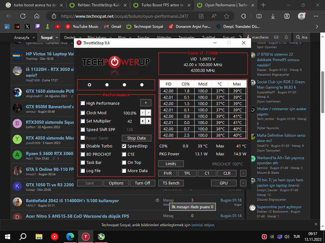The width and height of the screenshot is (325, 243).
Task: Click the Stop Data button
Action: pos(136,138)
